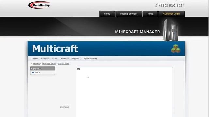Screen dimensions: 209x117
Task: Click the grass blocks Multicraft icon
Action: pyautogui.click(x=176, y=48)
